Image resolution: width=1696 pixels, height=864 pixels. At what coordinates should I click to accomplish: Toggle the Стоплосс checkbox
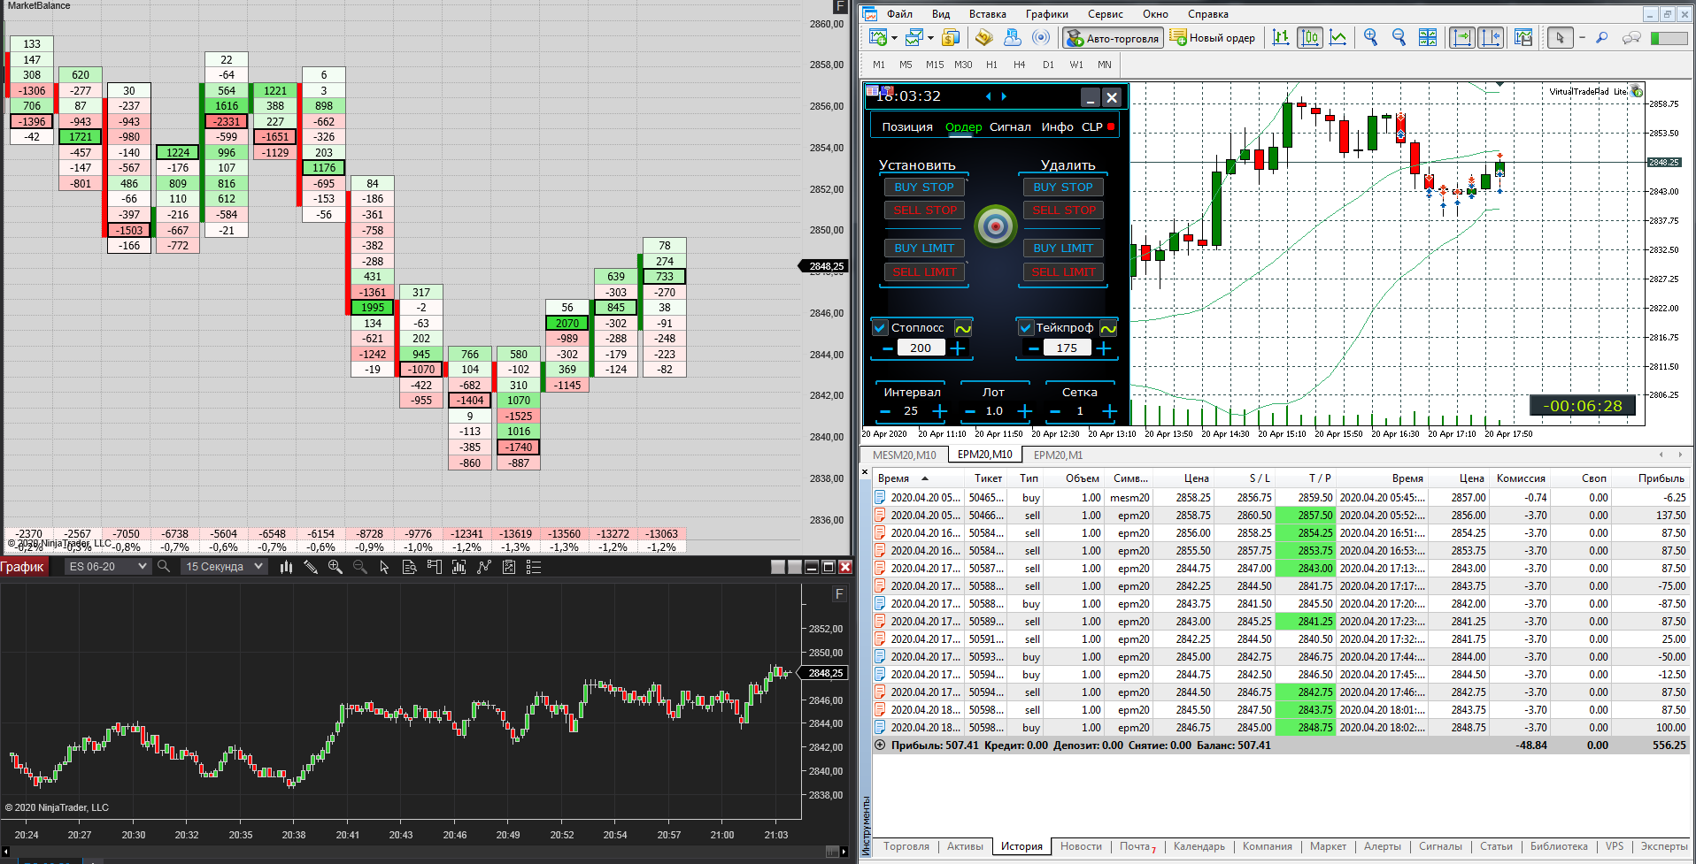coord(880,327)
